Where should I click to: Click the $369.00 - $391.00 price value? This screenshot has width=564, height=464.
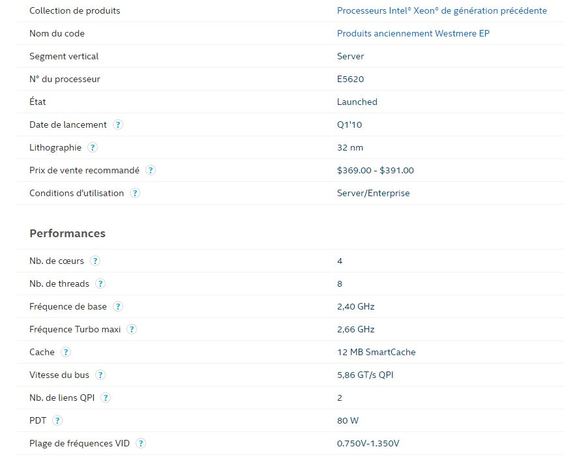click(375, 170)
